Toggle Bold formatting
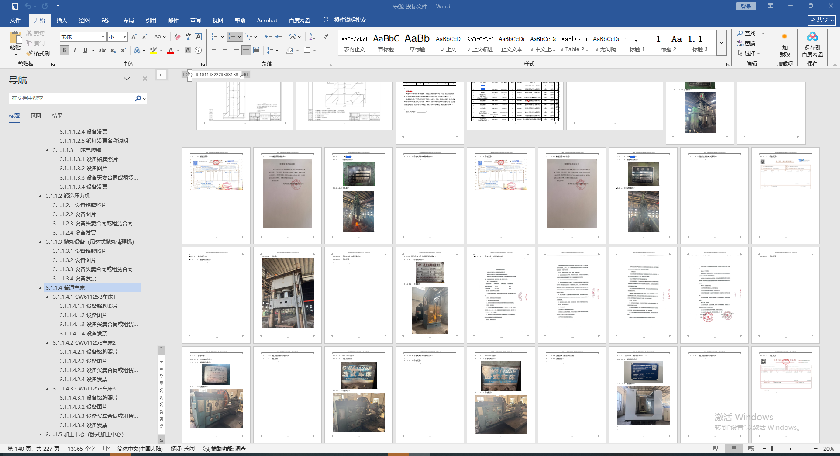 pos(65,50)
